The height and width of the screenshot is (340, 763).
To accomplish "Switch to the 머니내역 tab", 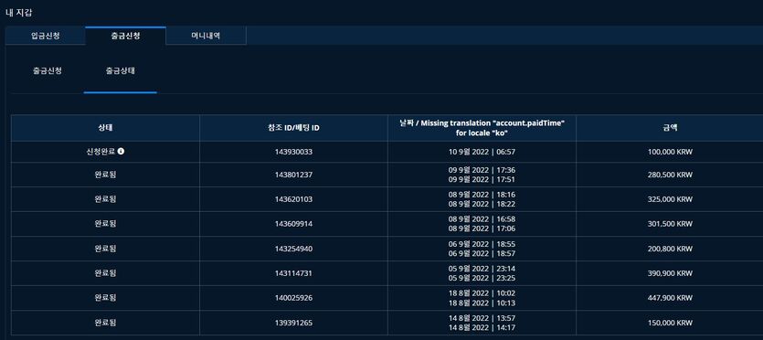I will point(206,36).
